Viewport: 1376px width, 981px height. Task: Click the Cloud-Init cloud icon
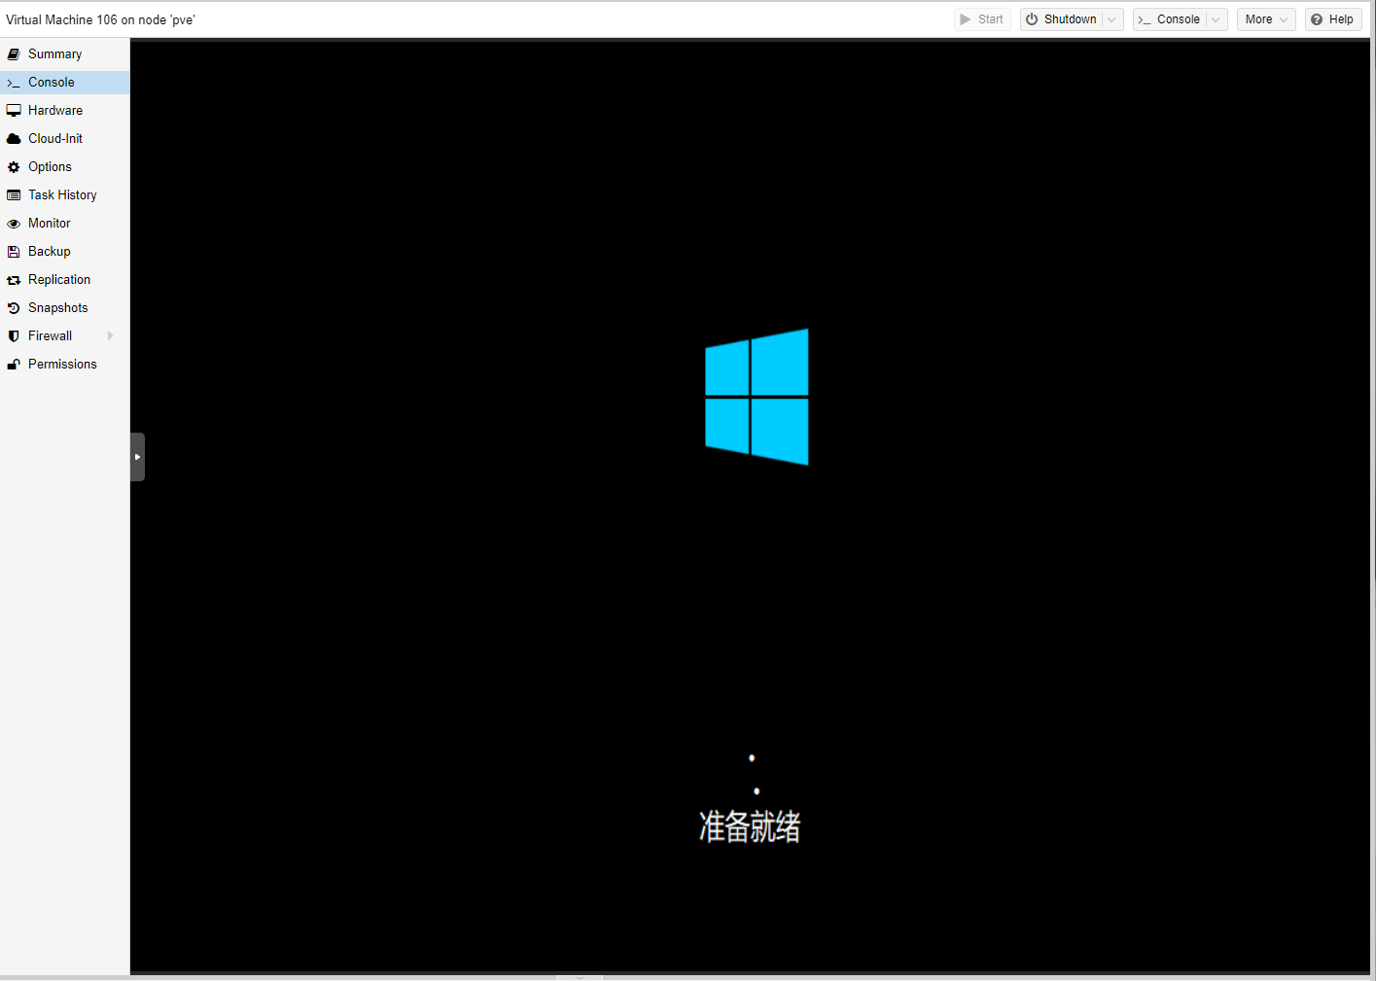(14, 139)
